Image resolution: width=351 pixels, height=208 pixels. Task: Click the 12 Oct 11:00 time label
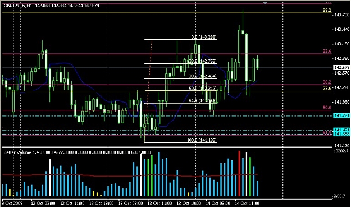pos(72,204)
